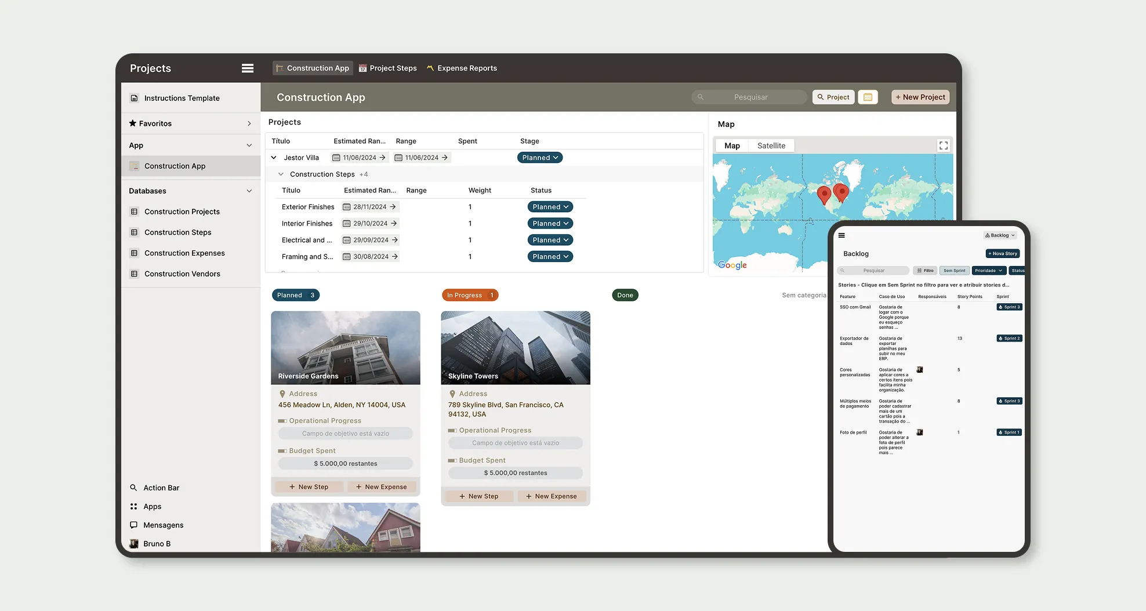Click Riverside Gardens Operational Progress bar
Viewport: 1146px width, 611px height.
346,434
